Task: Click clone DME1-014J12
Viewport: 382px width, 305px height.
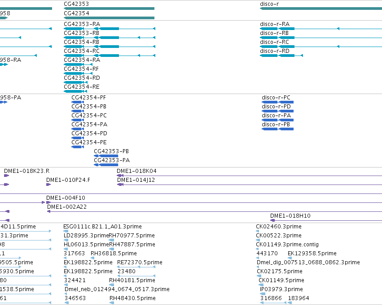Action: pos(136,180)
